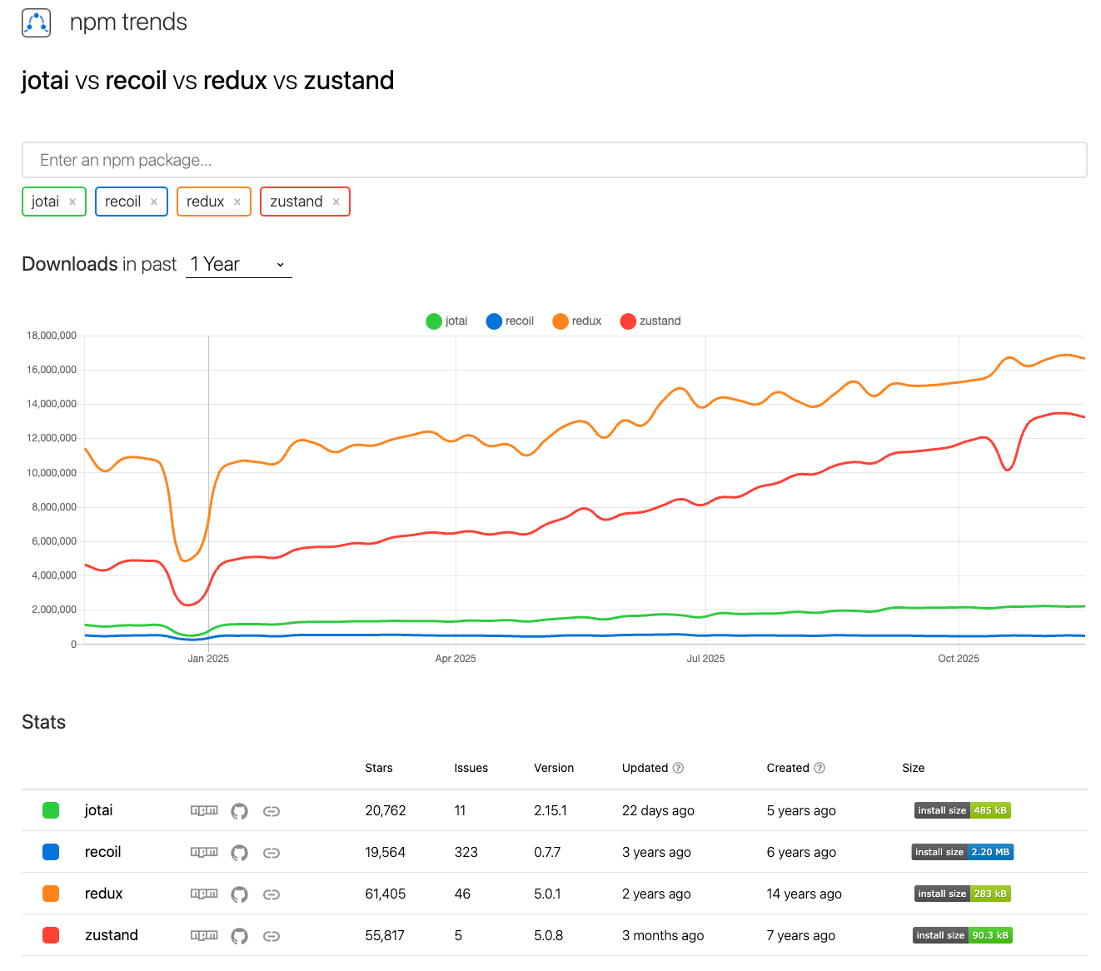Image resolution: width=1101 pixels, height=971 pixels.
Task: Click redux install size 283 kB badge
Action: click(963, 894)
